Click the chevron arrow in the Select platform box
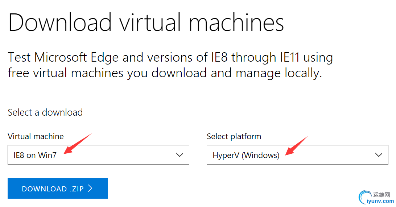 pos(379,155)
